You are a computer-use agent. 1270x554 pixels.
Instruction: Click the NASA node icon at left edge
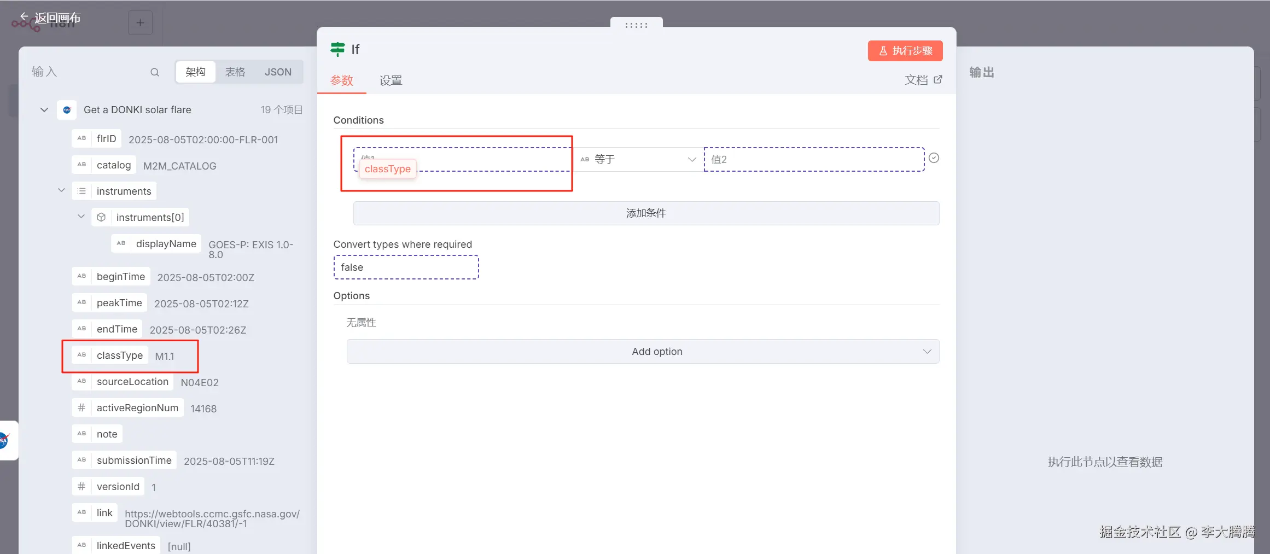pyautogui.click(x=4, y=440)
